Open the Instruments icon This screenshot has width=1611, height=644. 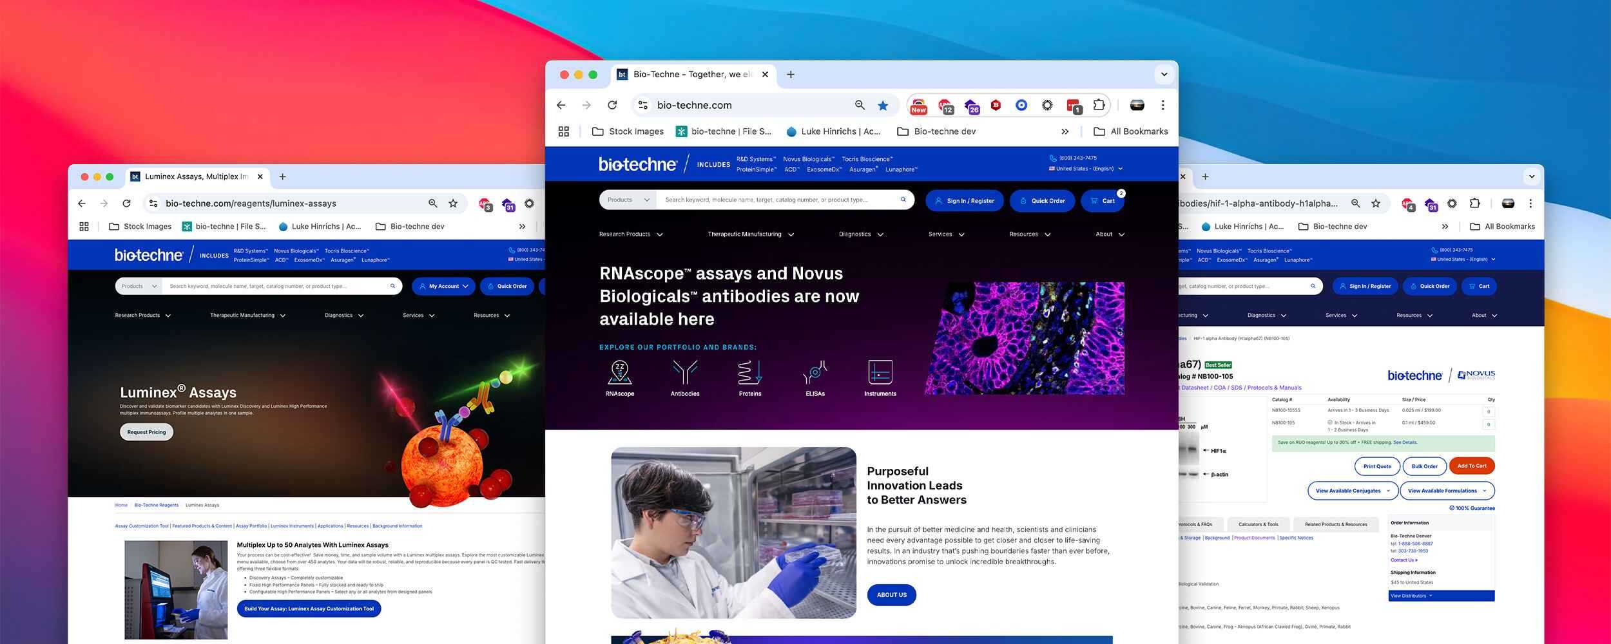(880, 374)
